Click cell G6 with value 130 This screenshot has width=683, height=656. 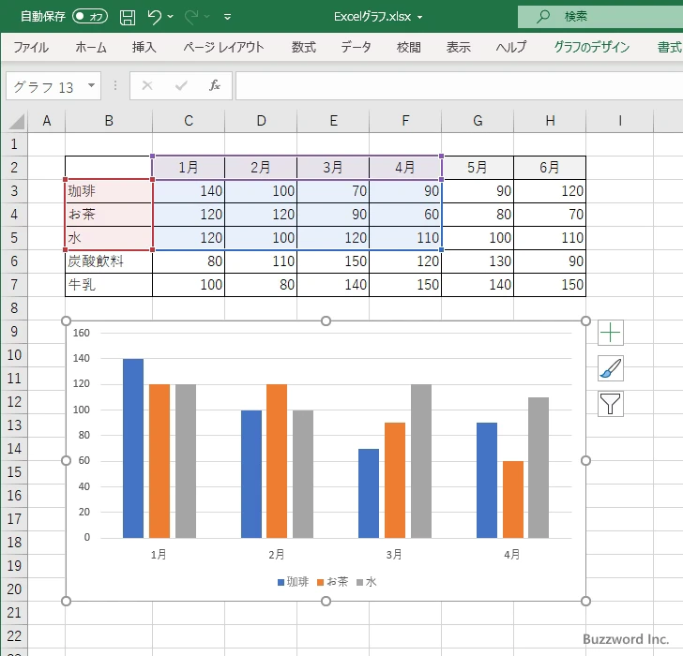478,261
